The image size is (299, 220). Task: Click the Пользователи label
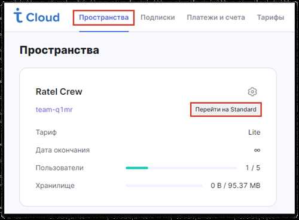[60, 168]
